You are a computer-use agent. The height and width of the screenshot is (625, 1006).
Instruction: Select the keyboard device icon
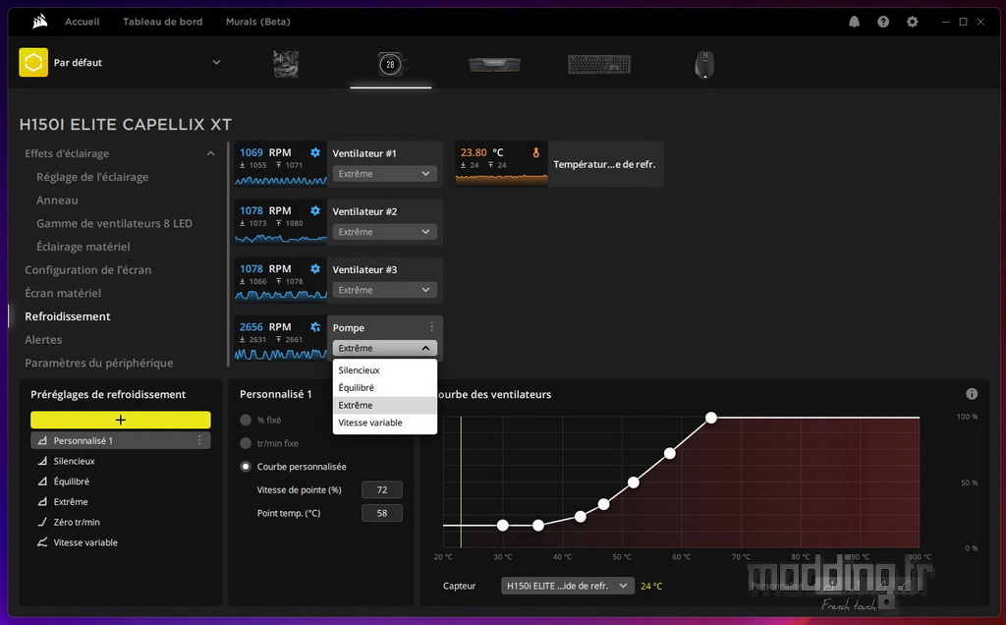point(599,64)
